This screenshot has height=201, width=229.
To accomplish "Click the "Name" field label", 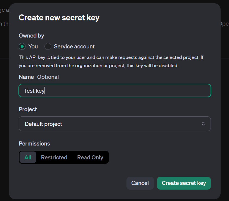I will (x=26, y=77).
